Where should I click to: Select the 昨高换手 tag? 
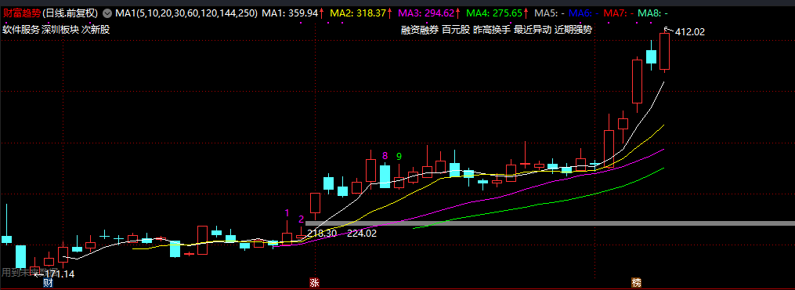492,30
